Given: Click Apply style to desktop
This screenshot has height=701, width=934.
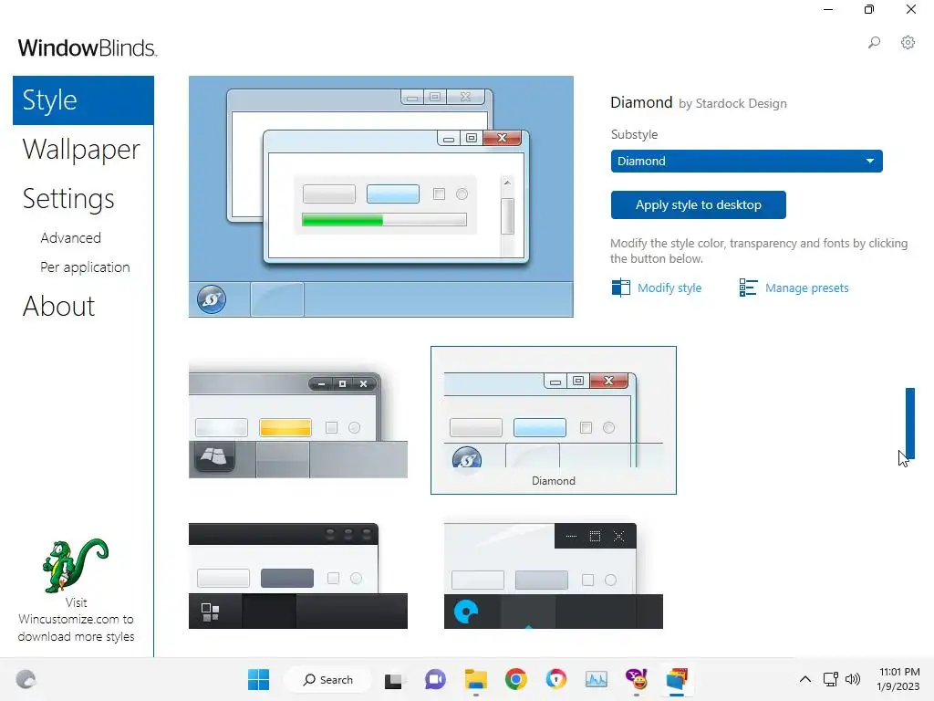Looking at the screenshot, I should pos(698,205).
